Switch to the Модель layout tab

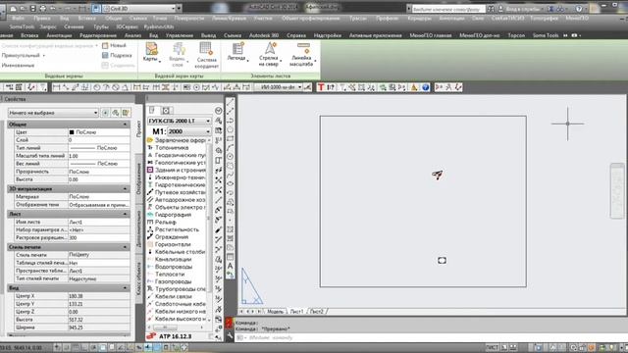tap(275, 312)
